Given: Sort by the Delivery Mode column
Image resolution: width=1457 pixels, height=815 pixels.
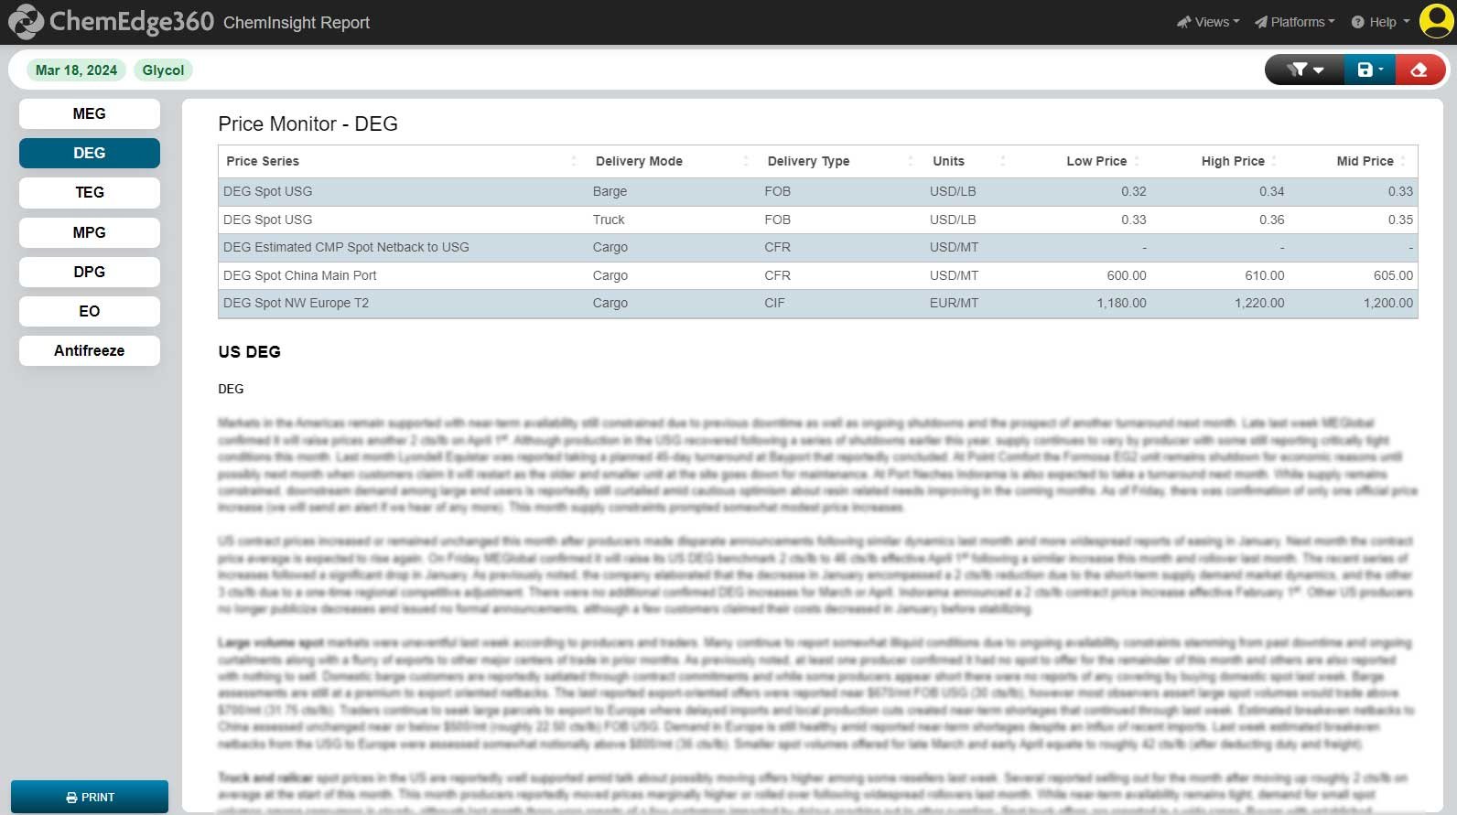Looking at the screenshot, I should (673, 161).
